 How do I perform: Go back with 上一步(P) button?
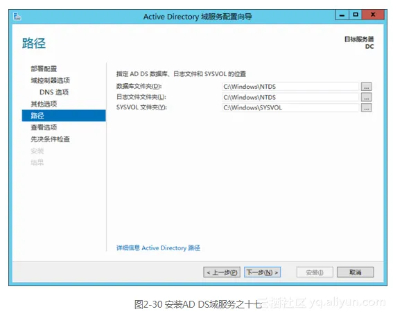point(222,272)
